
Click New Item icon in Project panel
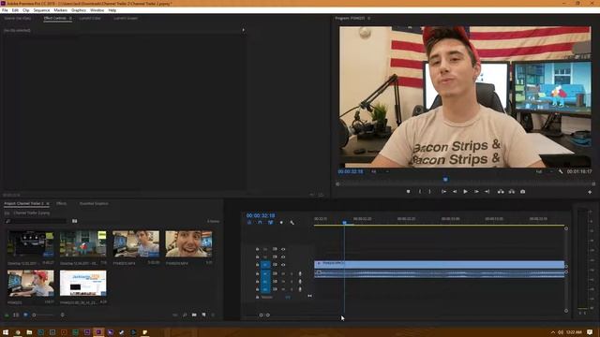(x=204, y=315)
